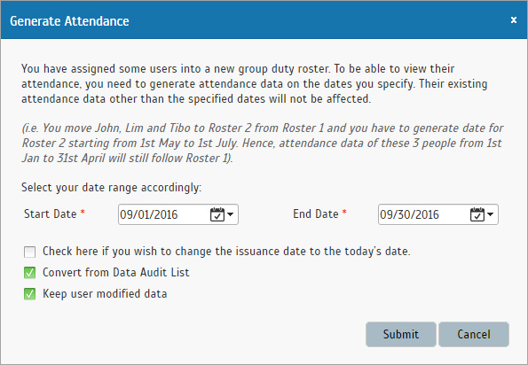Open the End Date calendar picker icon

[477, 214]
